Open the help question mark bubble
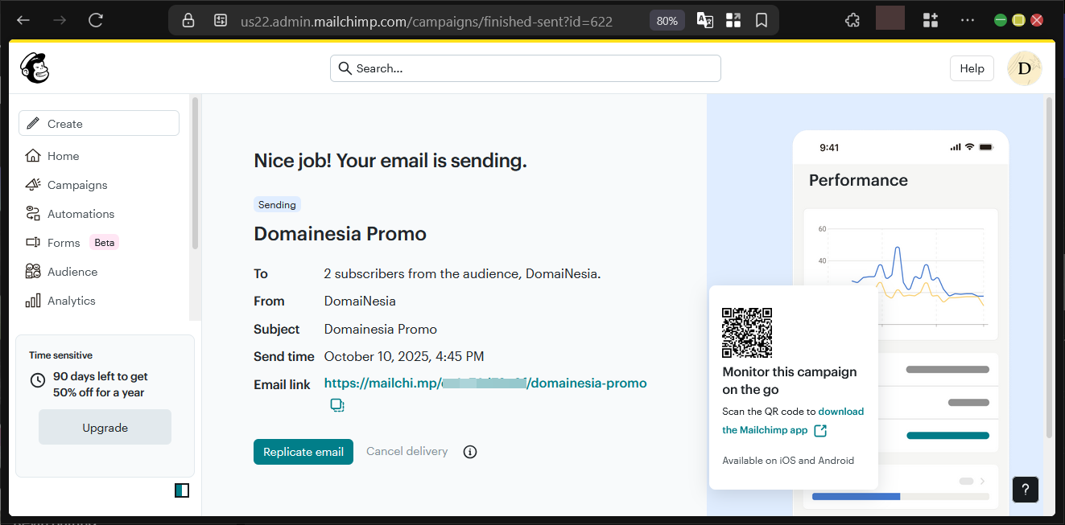 (1025, 490)
